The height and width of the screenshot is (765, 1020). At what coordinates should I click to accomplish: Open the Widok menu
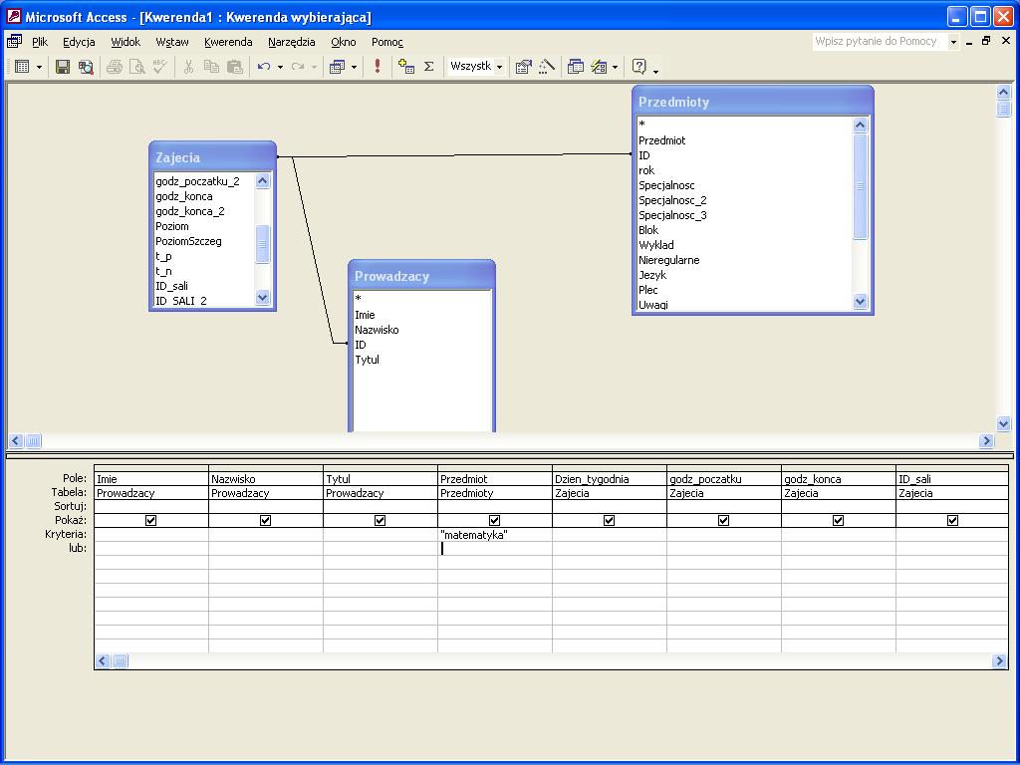coord(126,42)
